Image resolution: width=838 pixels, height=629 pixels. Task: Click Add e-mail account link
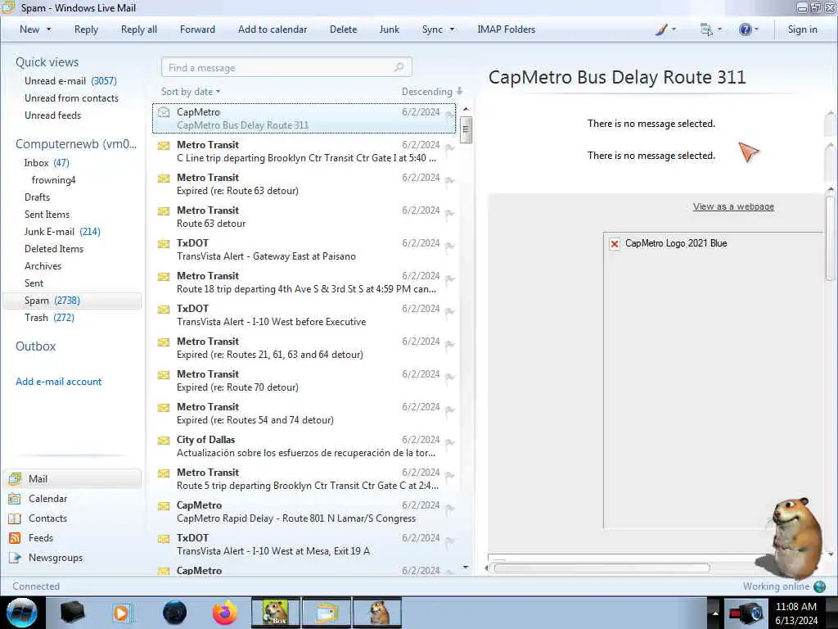(59, 382)
